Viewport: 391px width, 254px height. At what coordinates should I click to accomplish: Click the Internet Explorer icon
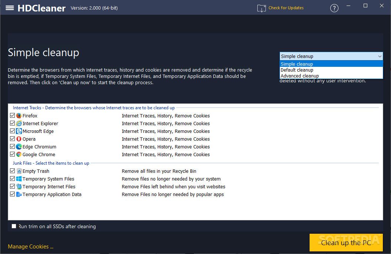point(19,123)
